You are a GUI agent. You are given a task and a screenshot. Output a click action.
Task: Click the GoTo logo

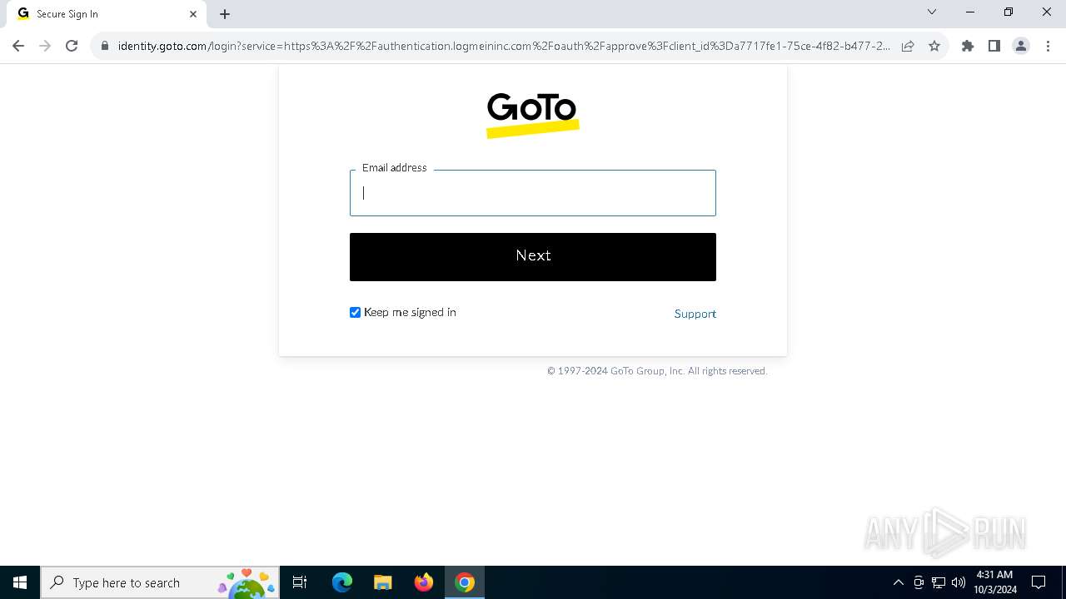[533, 115]
